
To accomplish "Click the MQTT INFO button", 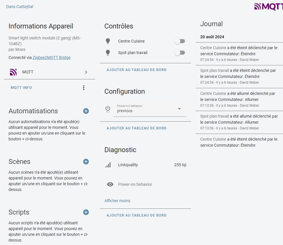I will tap(21, 88).
